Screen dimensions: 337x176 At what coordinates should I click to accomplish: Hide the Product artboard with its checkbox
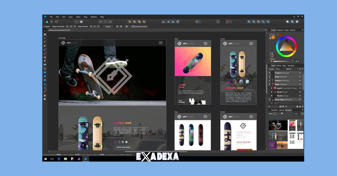click(300, 72)
